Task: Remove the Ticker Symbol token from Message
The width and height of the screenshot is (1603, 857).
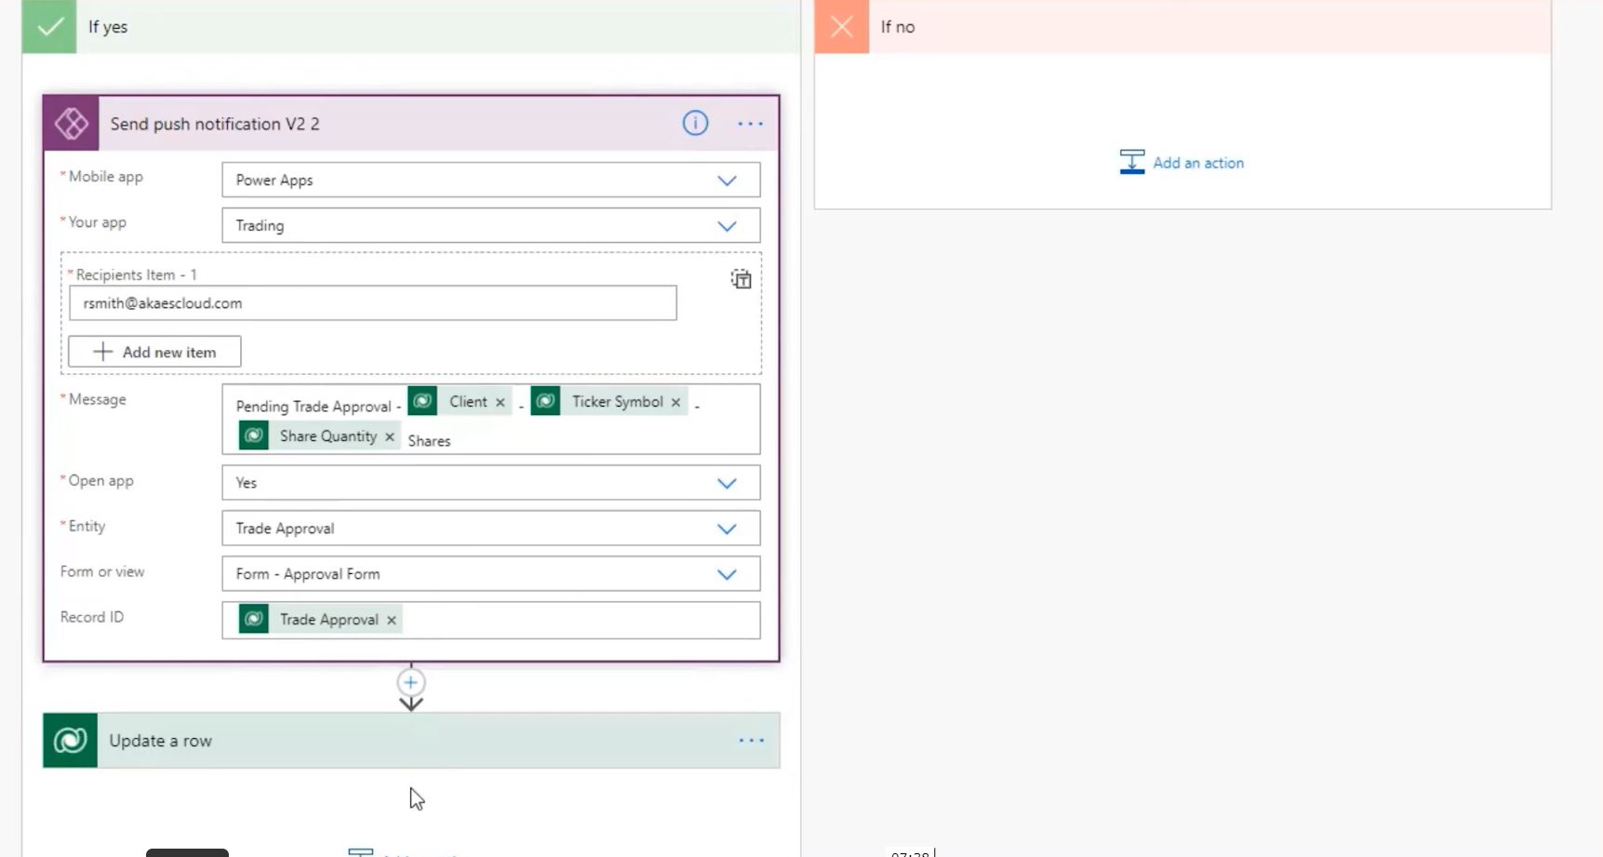Action: (675, 401)
